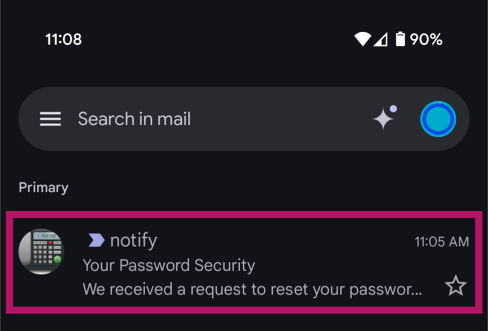Click the importance marker beside notify

pos(96,241)
